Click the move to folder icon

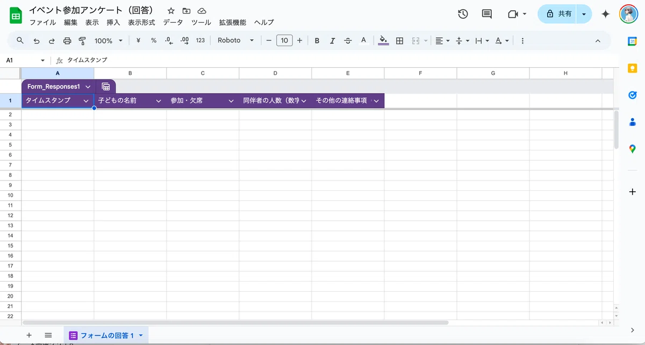point(187,11)
